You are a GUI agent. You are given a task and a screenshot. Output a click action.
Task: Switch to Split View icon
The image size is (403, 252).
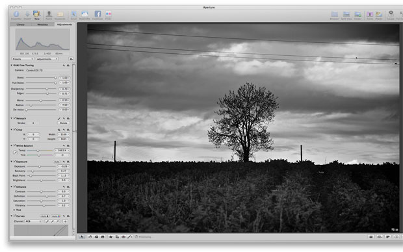[346, 15]
